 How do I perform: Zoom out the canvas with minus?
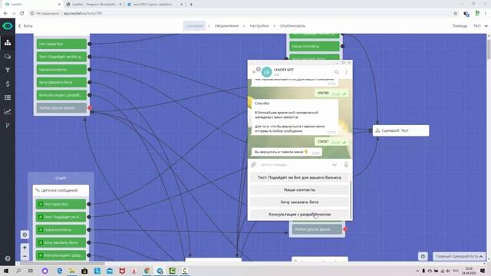click(25, 256)
